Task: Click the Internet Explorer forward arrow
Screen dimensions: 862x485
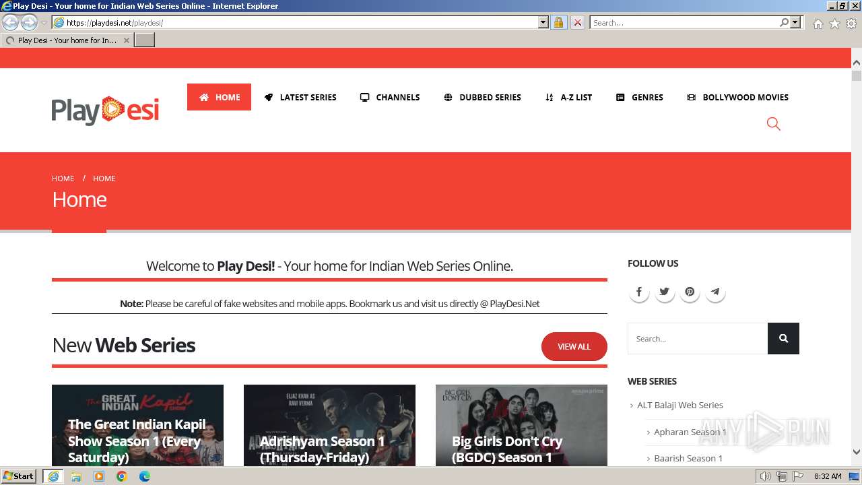Action: 29,22
